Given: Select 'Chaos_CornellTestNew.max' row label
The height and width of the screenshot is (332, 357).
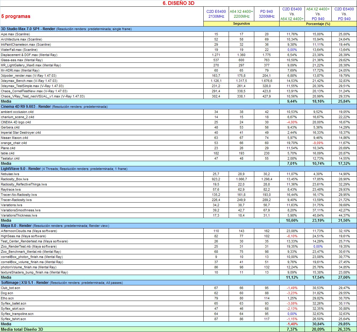Looking at the screenshot, I should [x=34, y=91].
